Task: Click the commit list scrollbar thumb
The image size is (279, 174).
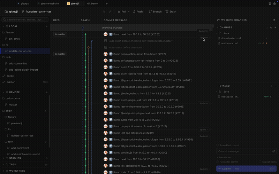Action: coord(213,26)
